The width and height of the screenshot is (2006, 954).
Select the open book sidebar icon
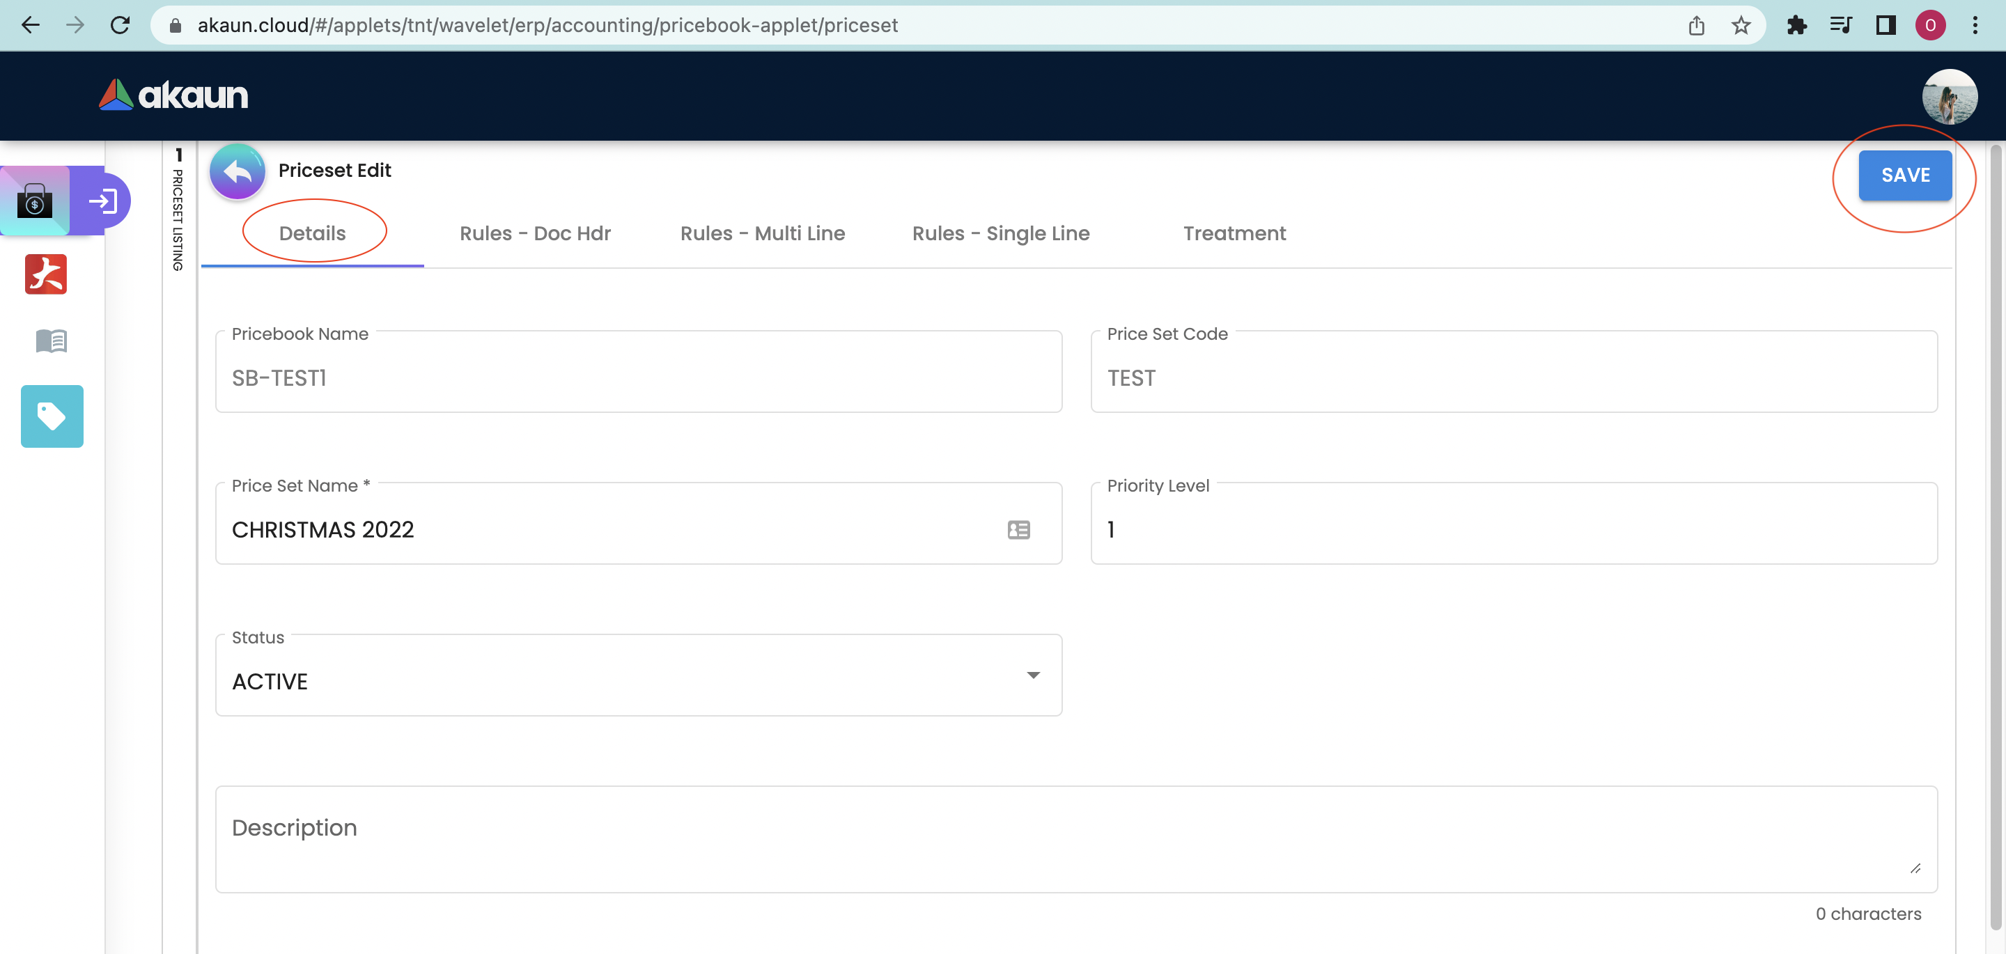[x=52, y=341]
